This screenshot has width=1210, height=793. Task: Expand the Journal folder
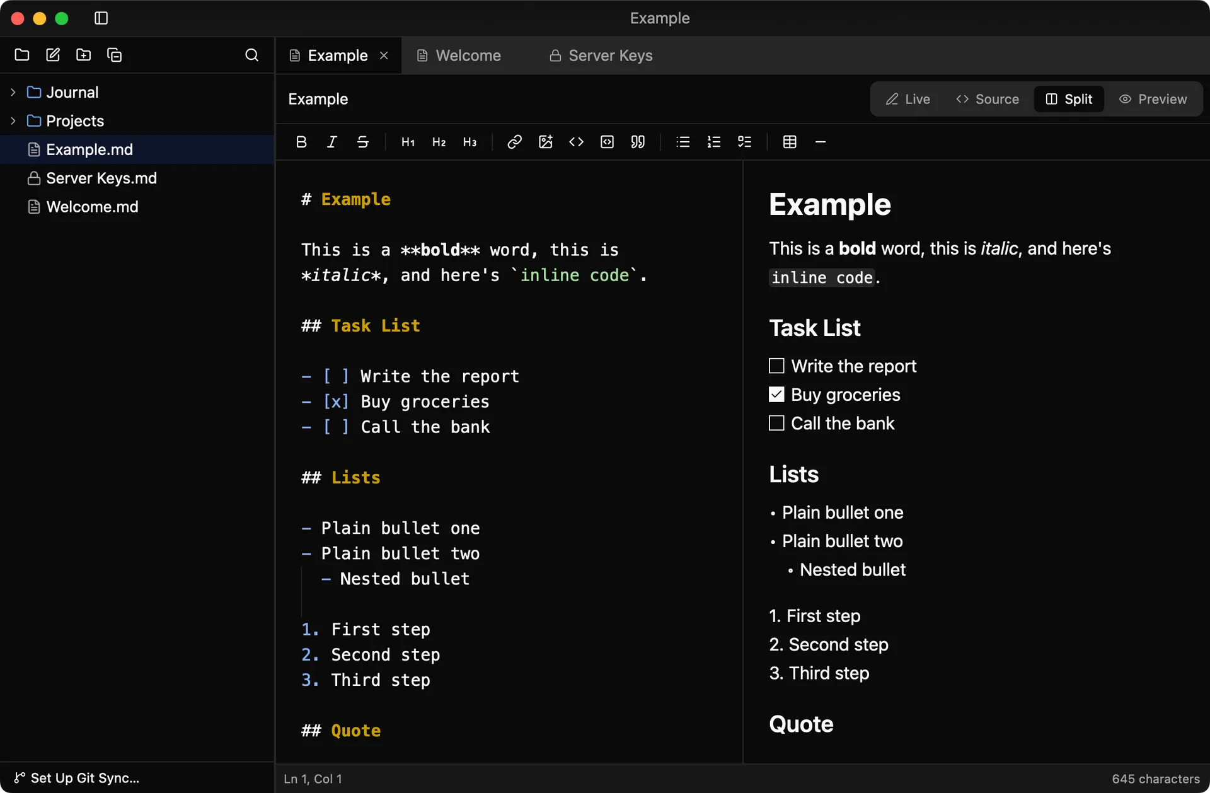13,92
